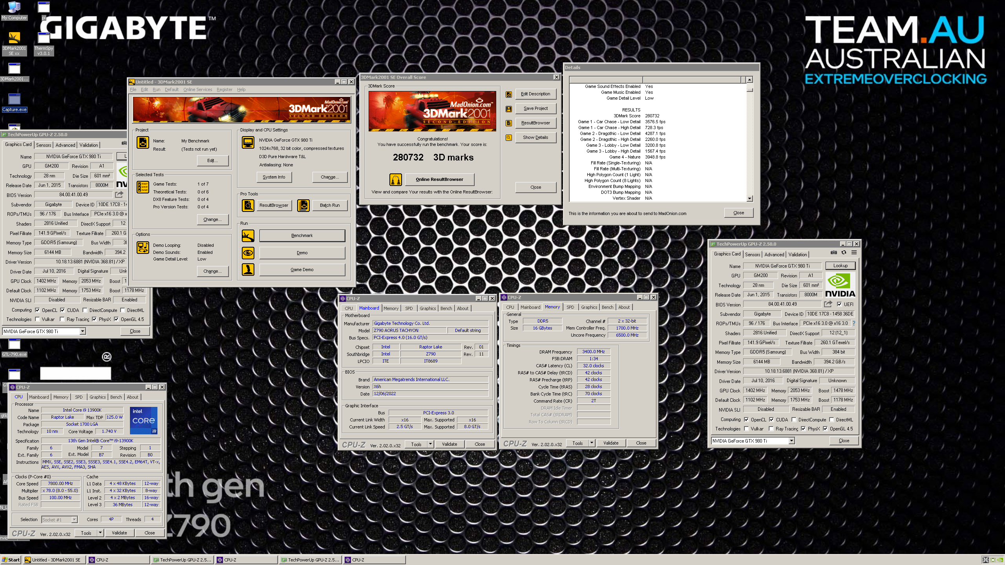Click the Benchmark run icon
This screenshot has height=565, width=1005.
coord(248,236)
